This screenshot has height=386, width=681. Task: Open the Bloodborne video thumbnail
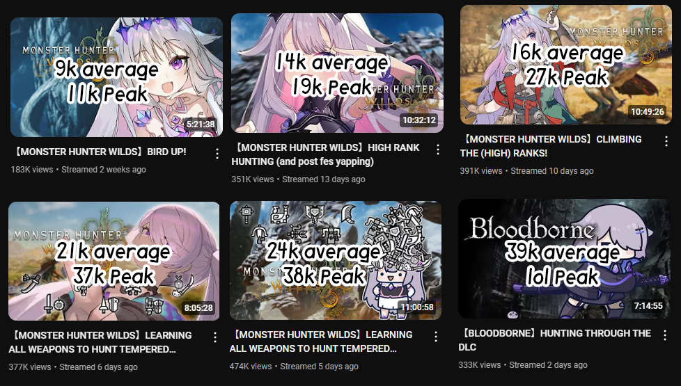click(x=564, y=259)
